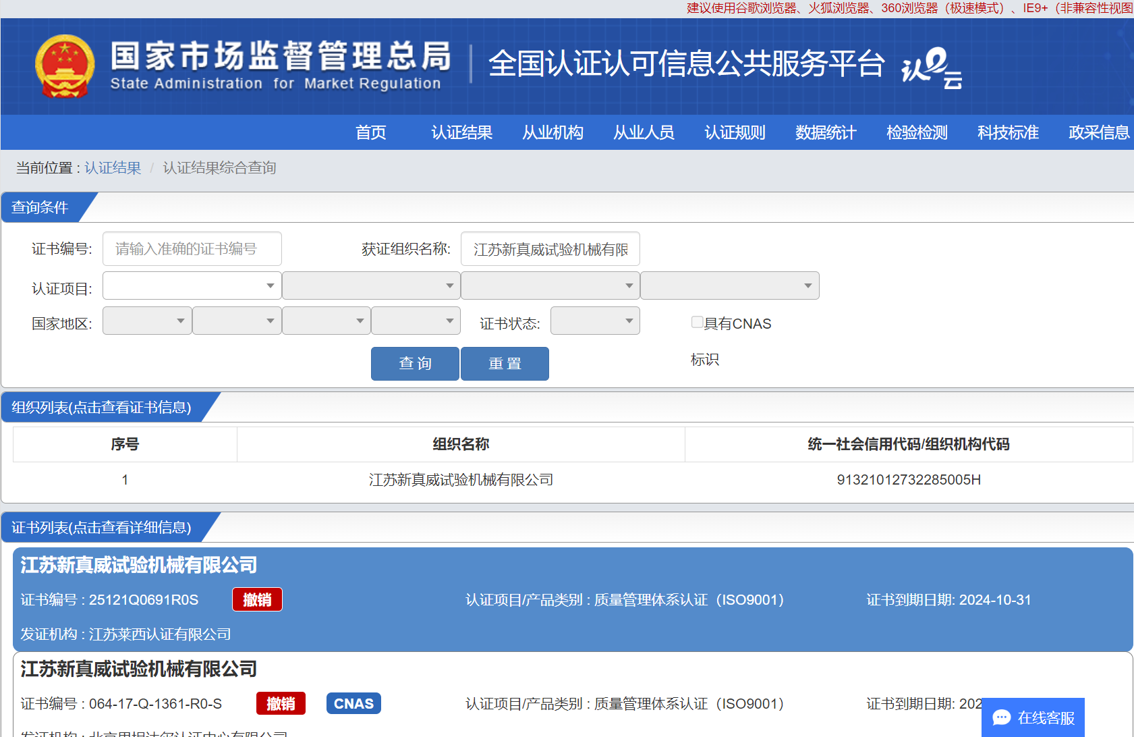Viewport: 1134px width, 737px height.
Task: Open the second 认证项目 dropdown
Action: pos(371,285)
